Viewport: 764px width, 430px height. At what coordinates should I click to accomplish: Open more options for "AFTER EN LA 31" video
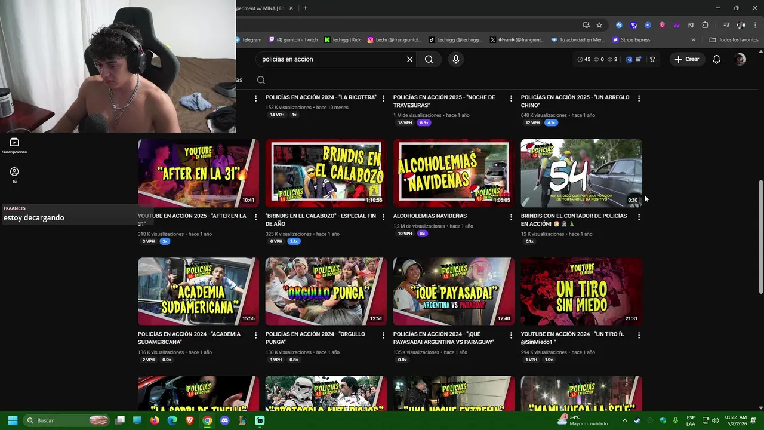point(255,217)
